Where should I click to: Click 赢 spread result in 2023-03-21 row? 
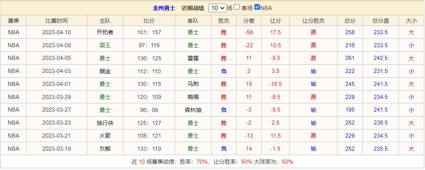tap(313, 136)
